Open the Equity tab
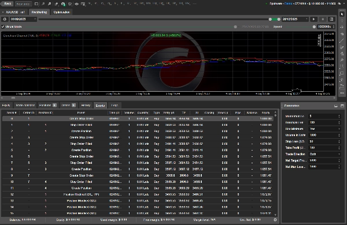The height and width of the screenshot is (225, 347). point(6,106)
